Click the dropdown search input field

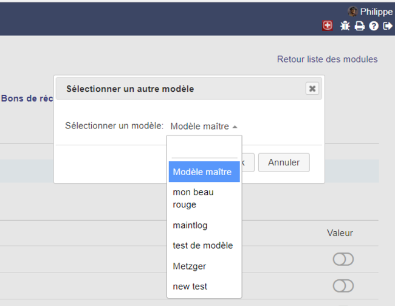204,150
